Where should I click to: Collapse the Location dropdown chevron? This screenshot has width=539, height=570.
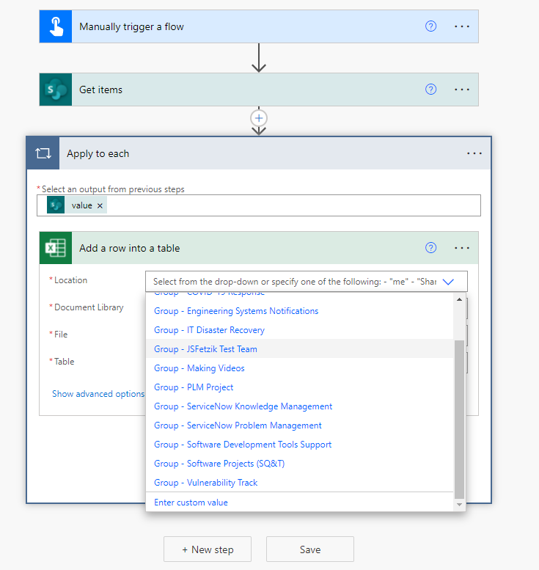[x=448, y=282]
